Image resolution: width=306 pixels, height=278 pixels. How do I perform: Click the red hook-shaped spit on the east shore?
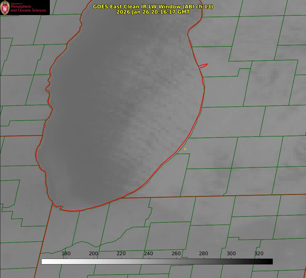204,65
